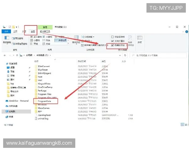Choose content (内容) layout

click(x=46, y=44)
